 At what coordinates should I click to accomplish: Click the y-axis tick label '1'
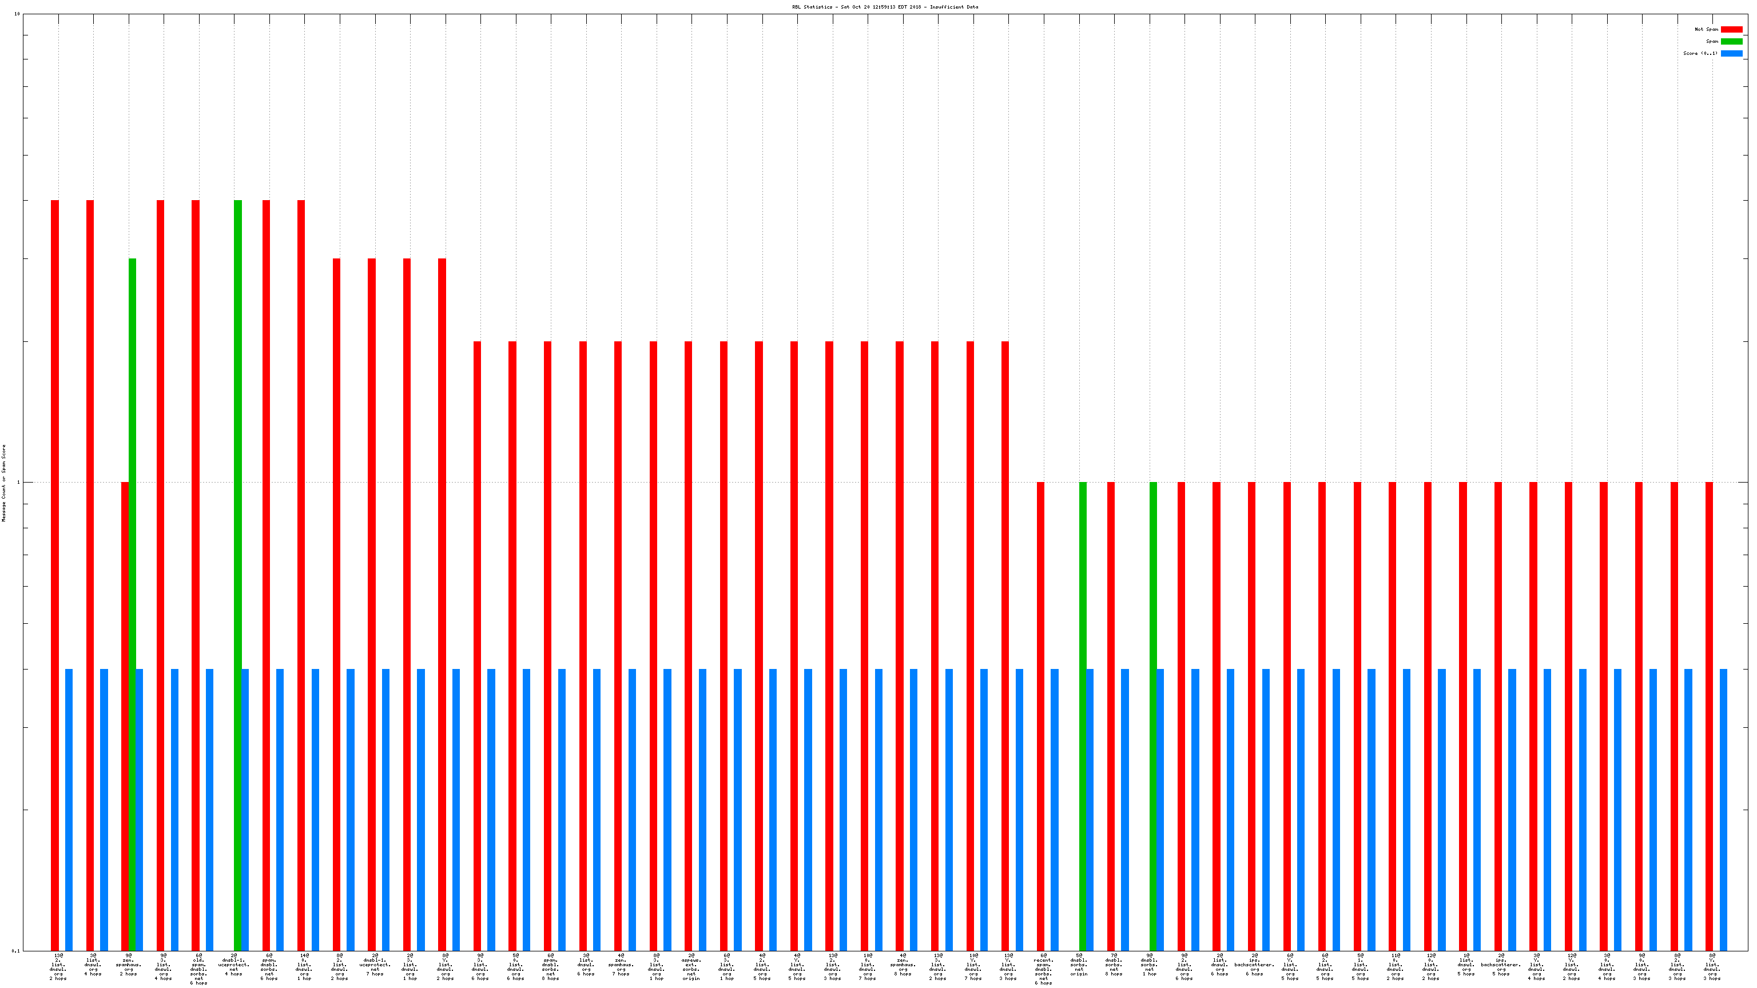tap(18, 483)
